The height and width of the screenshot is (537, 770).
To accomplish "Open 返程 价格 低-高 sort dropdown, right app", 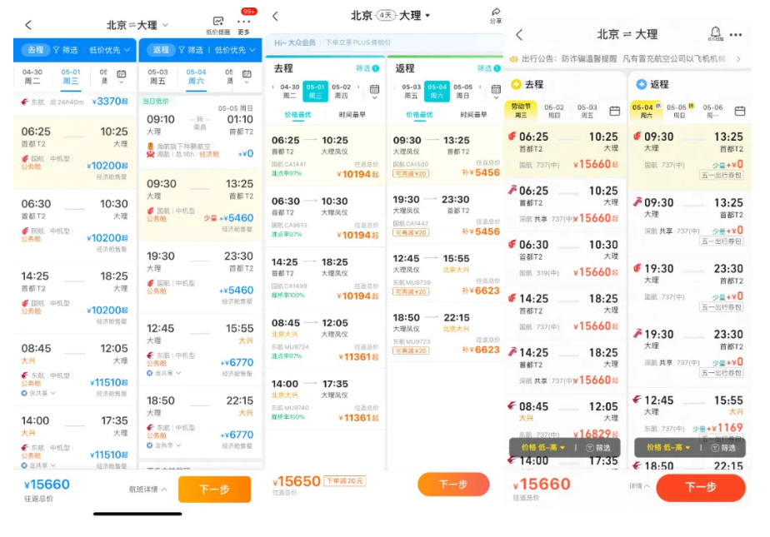I will pos(667,447).
